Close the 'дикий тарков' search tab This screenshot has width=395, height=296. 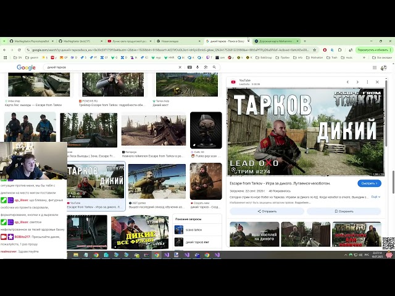tap(248, 41)
